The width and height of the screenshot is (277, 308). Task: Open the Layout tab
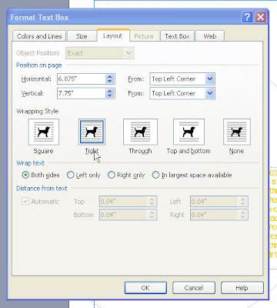click(112, 35)
